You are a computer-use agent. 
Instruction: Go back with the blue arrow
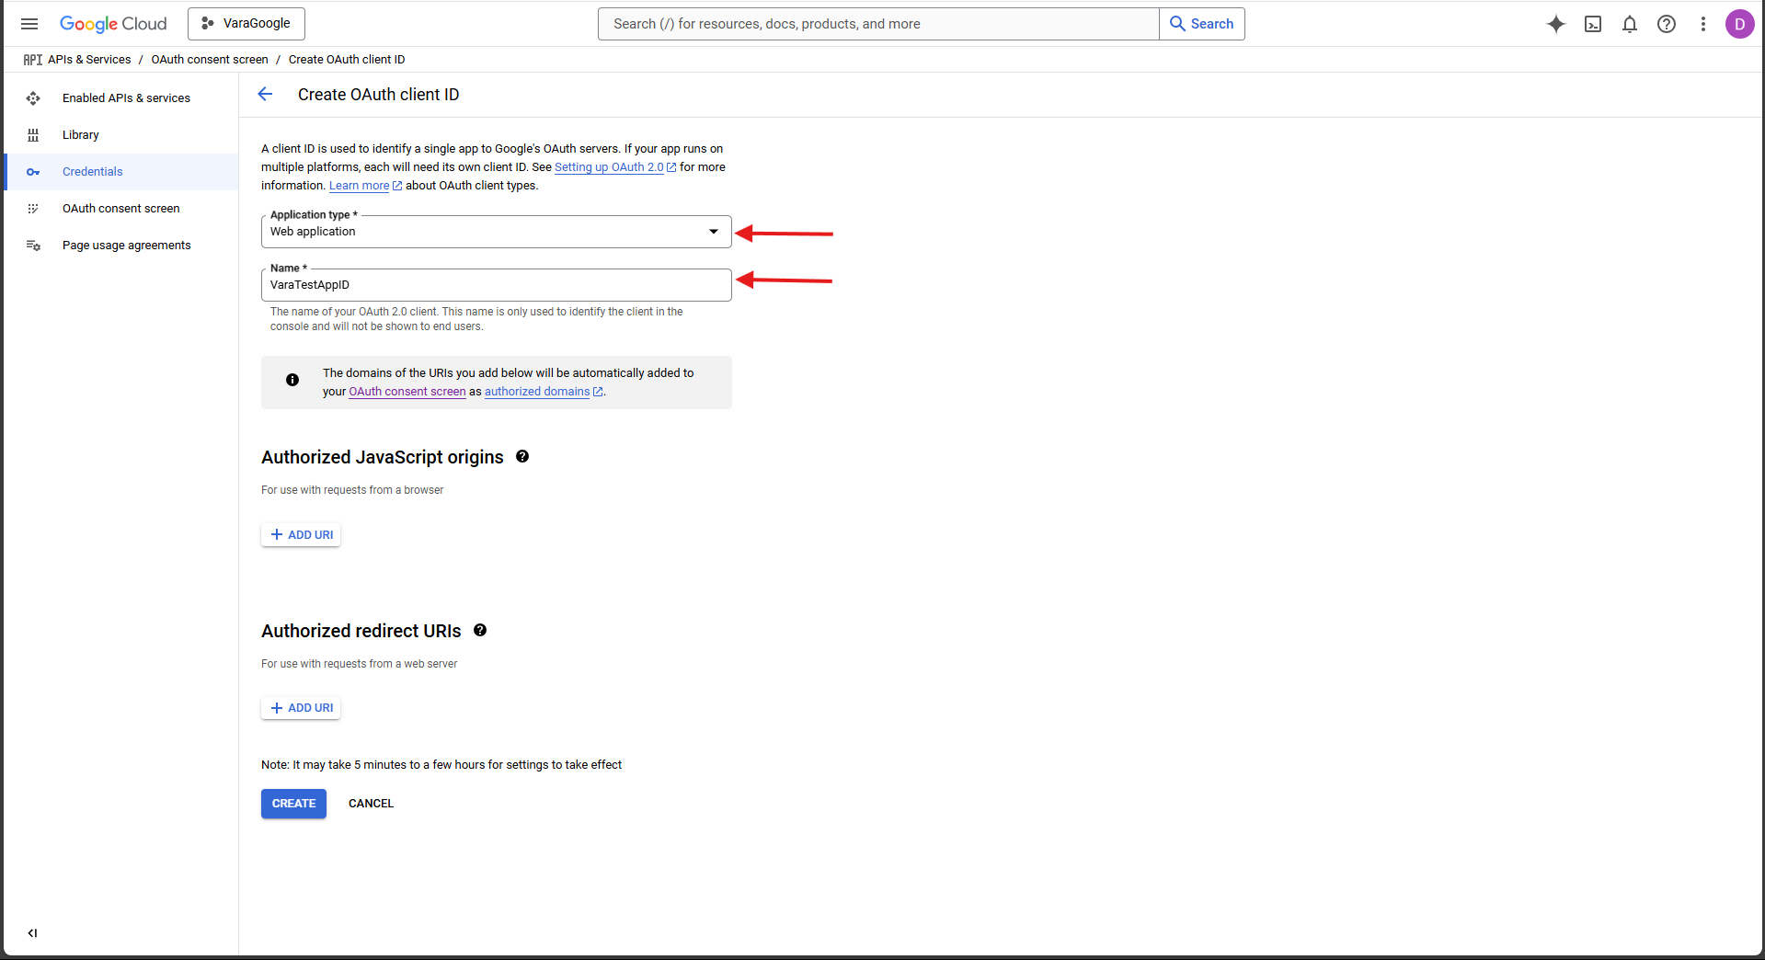pos(265,95)
